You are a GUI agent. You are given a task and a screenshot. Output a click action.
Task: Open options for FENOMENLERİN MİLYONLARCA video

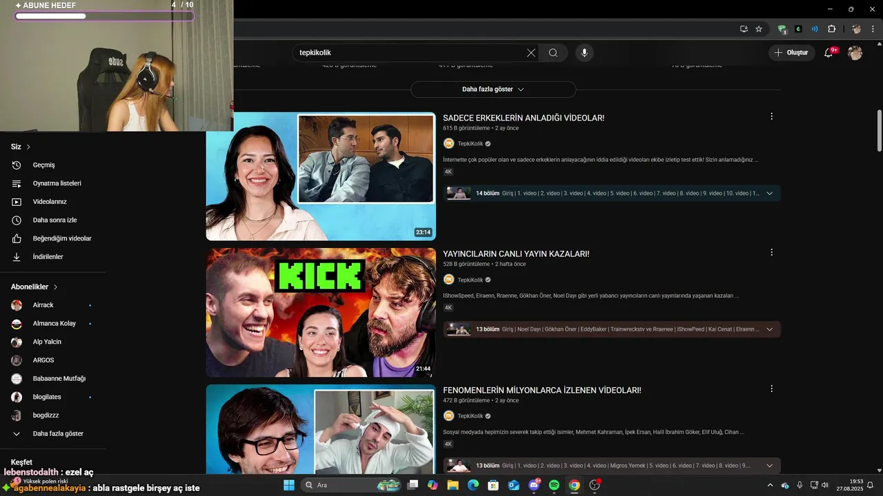click(x=771, y=389)
